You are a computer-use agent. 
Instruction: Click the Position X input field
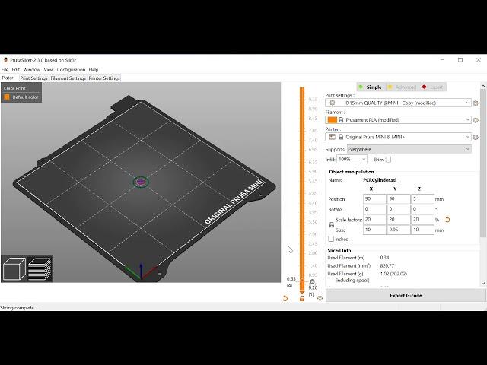click(374, 199)
